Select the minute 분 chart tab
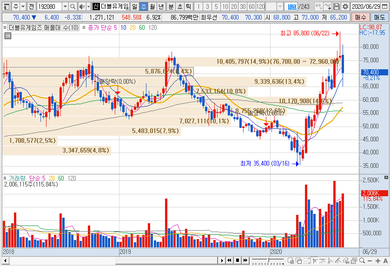The width and height of the screenshot is (390, 266). (x=171, y=7)
